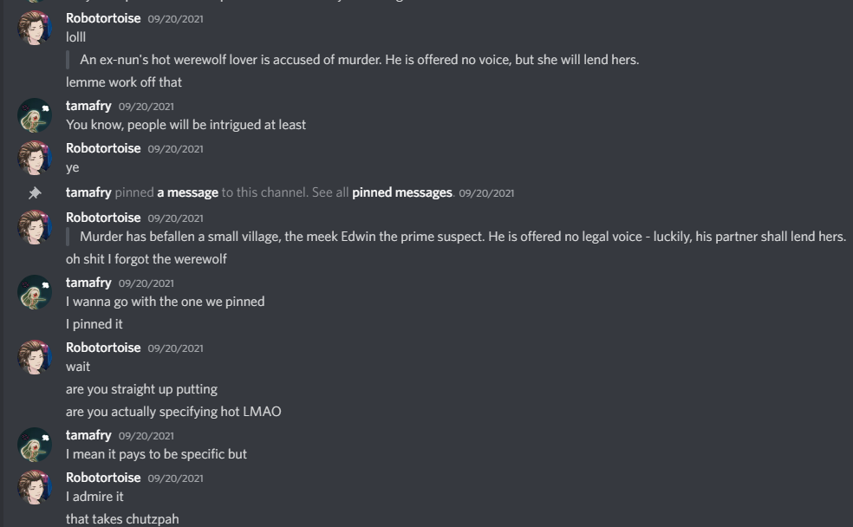Open the "a message" link in the pinned notice
The image size is (853, 527).
pyautogui.click(x=187, y=192)
